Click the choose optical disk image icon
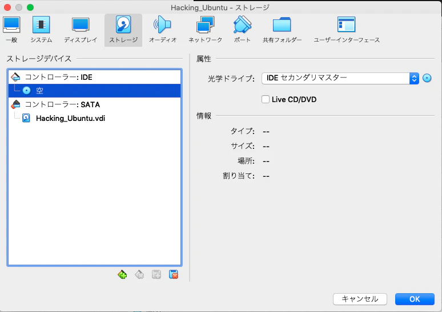This screenshot has height=312, width=442. (427, 78)
